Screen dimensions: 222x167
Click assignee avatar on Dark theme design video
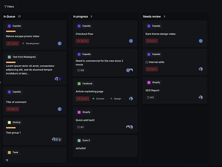pos(201,41)
